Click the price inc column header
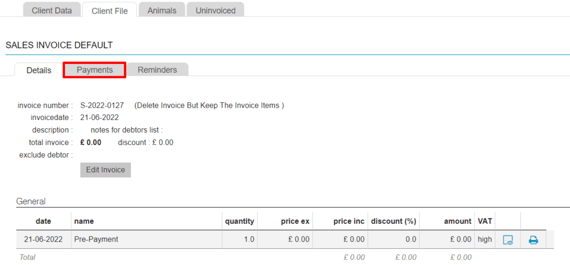The image size is (570, 265). [349, 221]
